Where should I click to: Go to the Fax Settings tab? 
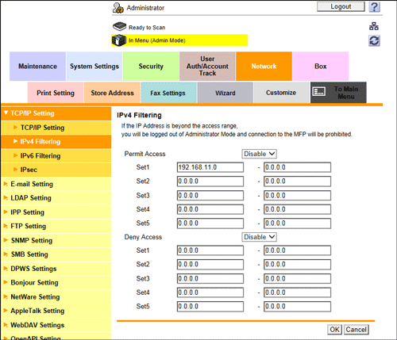168,93
